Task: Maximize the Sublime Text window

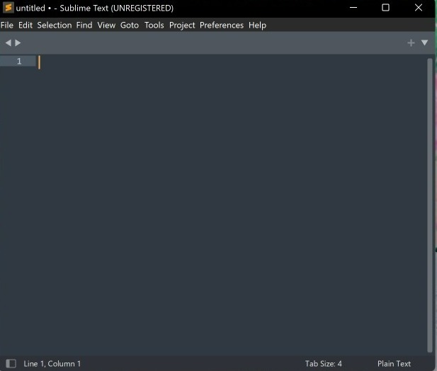Action: (385, 8)
